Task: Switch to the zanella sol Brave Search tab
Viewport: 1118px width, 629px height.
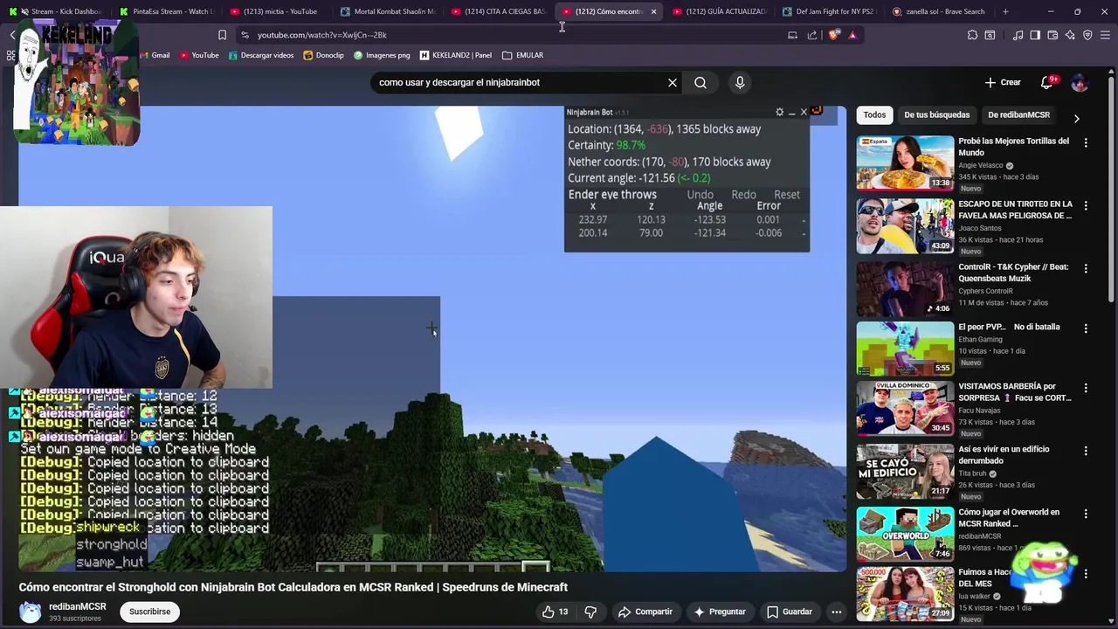Action: 940,11
